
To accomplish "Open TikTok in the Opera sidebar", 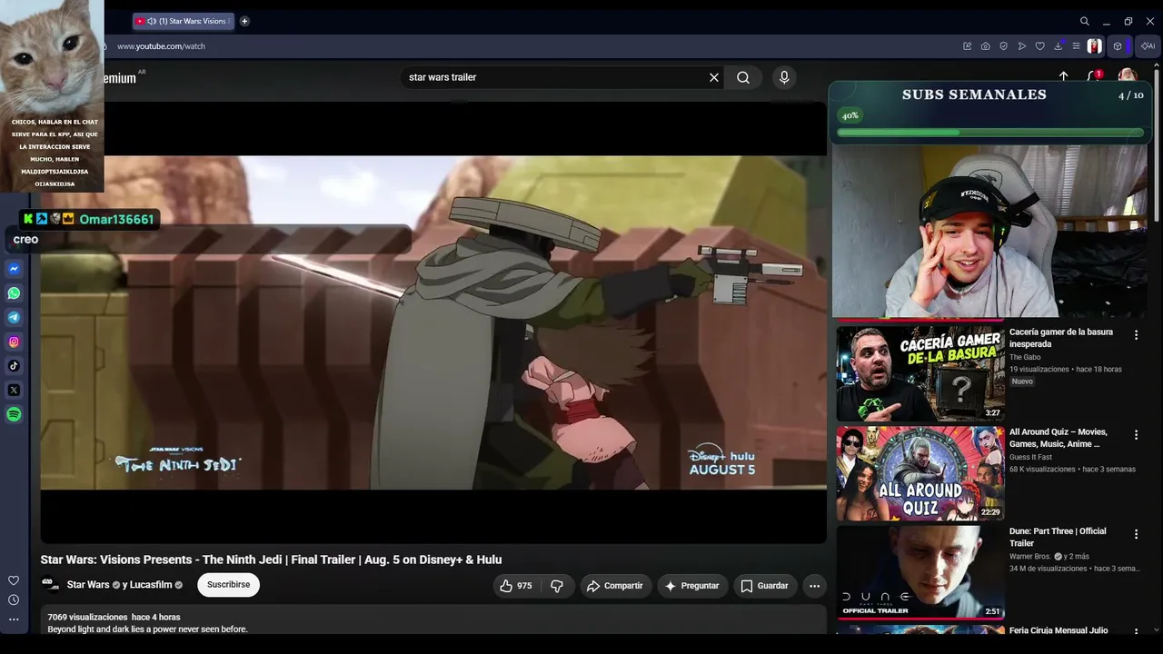I will 14,366.
